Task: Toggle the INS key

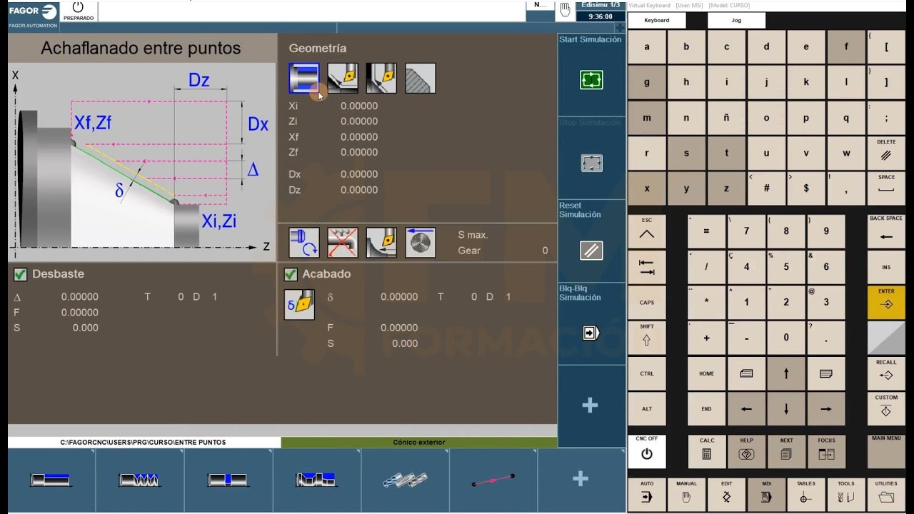Action: tap(886, 267)
